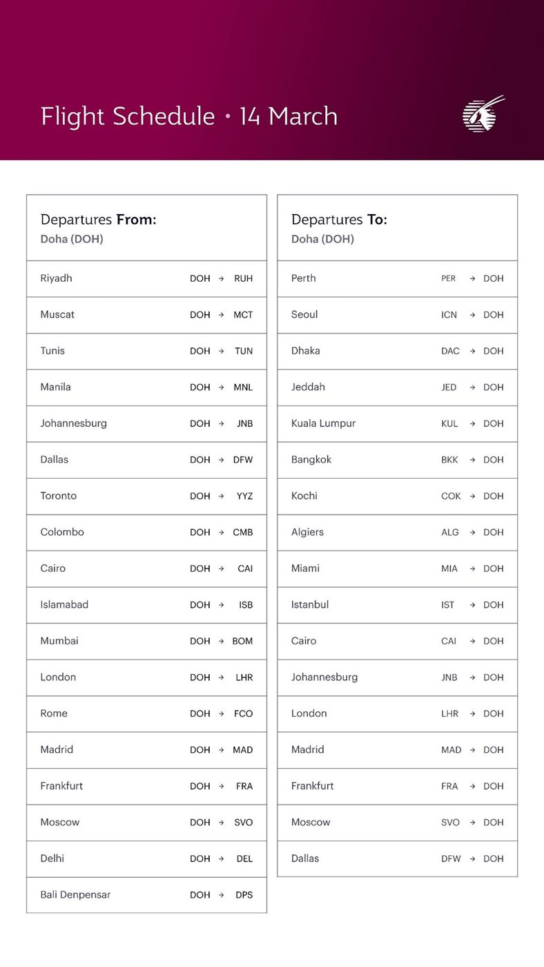Select the Departures To Doha header
The height and width of the screenshot is (967, 544).
(397, 228)
